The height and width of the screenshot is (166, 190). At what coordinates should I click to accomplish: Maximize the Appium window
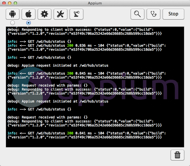tap(15, 3)
